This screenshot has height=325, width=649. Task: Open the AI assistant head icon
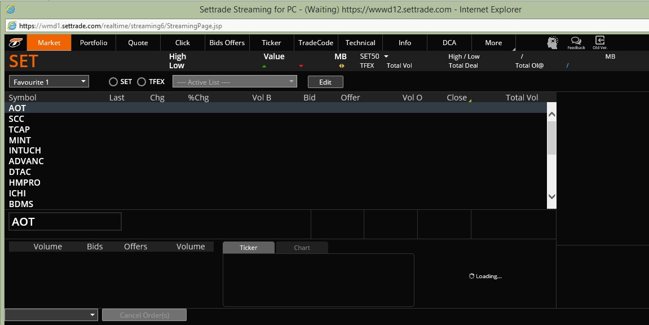pyautogui.click(x=553, y=42)
